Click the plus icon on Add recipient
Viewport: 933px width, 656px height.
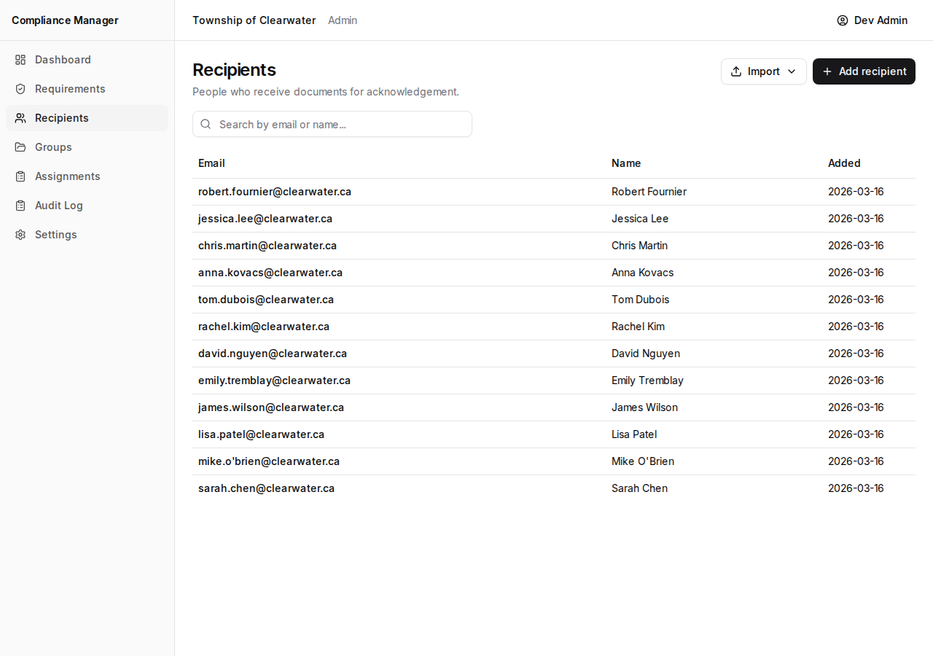click(827, 71)
